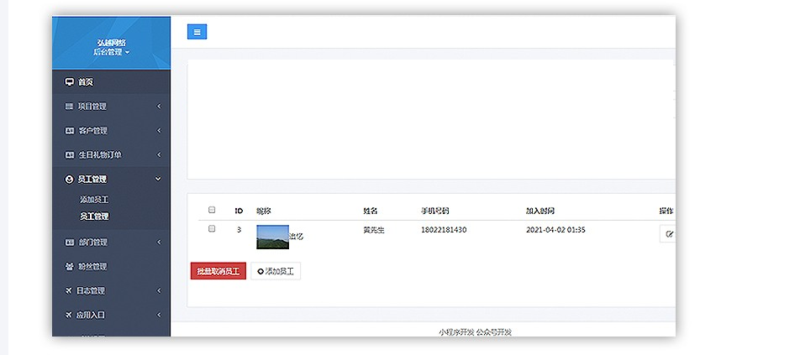Click the edit icon in the 黄先生 row
Image resolution: width=800 pixels, height=355 pixels.
670,234
